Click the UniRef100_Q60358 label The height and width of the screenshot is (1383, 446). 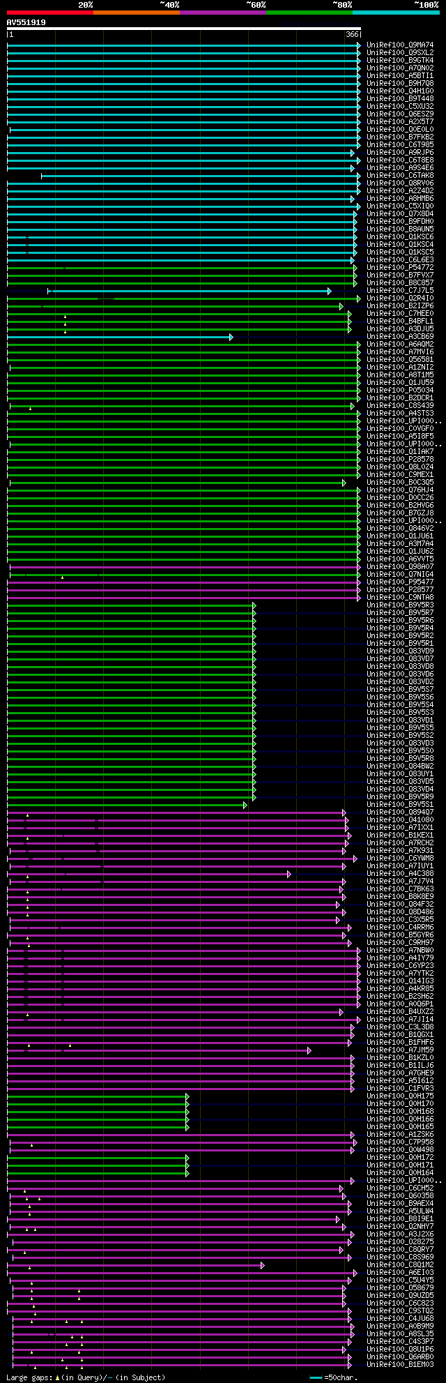400,1196
